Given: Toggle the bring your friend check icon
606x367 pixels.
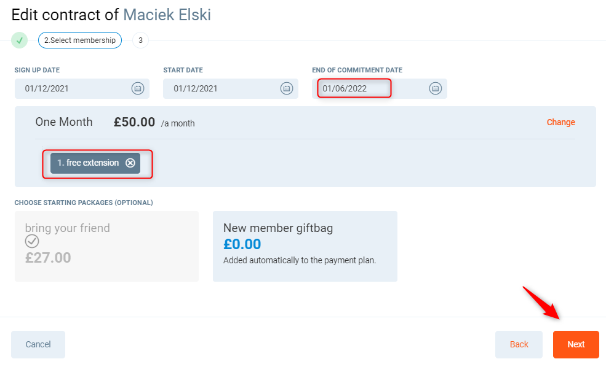Looking at the screenshot, I should click(32, 242).
